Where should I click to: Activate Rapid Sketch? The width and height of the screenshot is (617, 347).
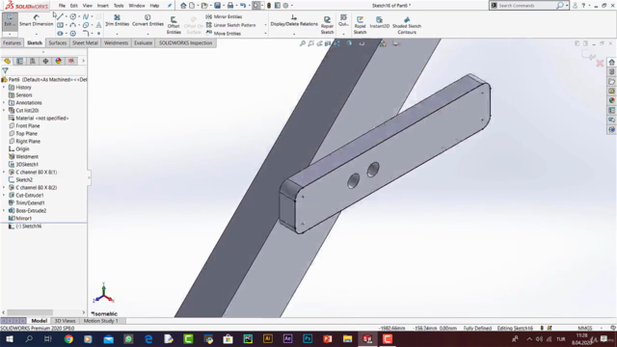pos(360,25)
